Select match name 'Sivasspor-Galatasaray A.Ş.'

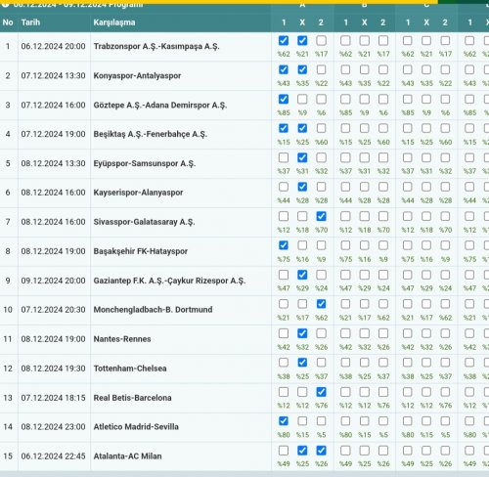(144, 222)
